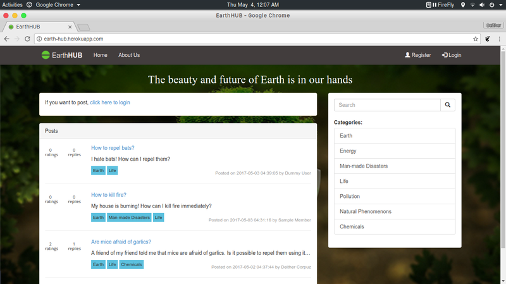The image size is (506, 284).
Task: Follow 'click here to login' link
Action: tap(110, 102)
